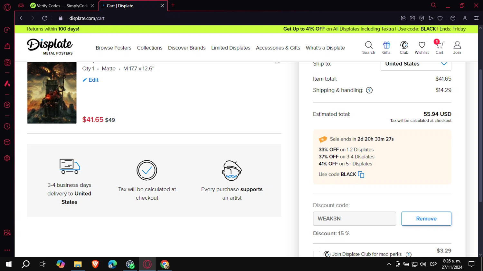Click the Join account icon
483x271 pixels.
tap(457, 48)
